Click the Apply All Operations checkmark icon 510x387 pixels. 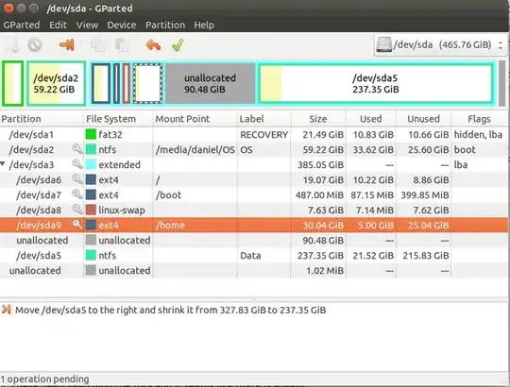coord(178,45)
